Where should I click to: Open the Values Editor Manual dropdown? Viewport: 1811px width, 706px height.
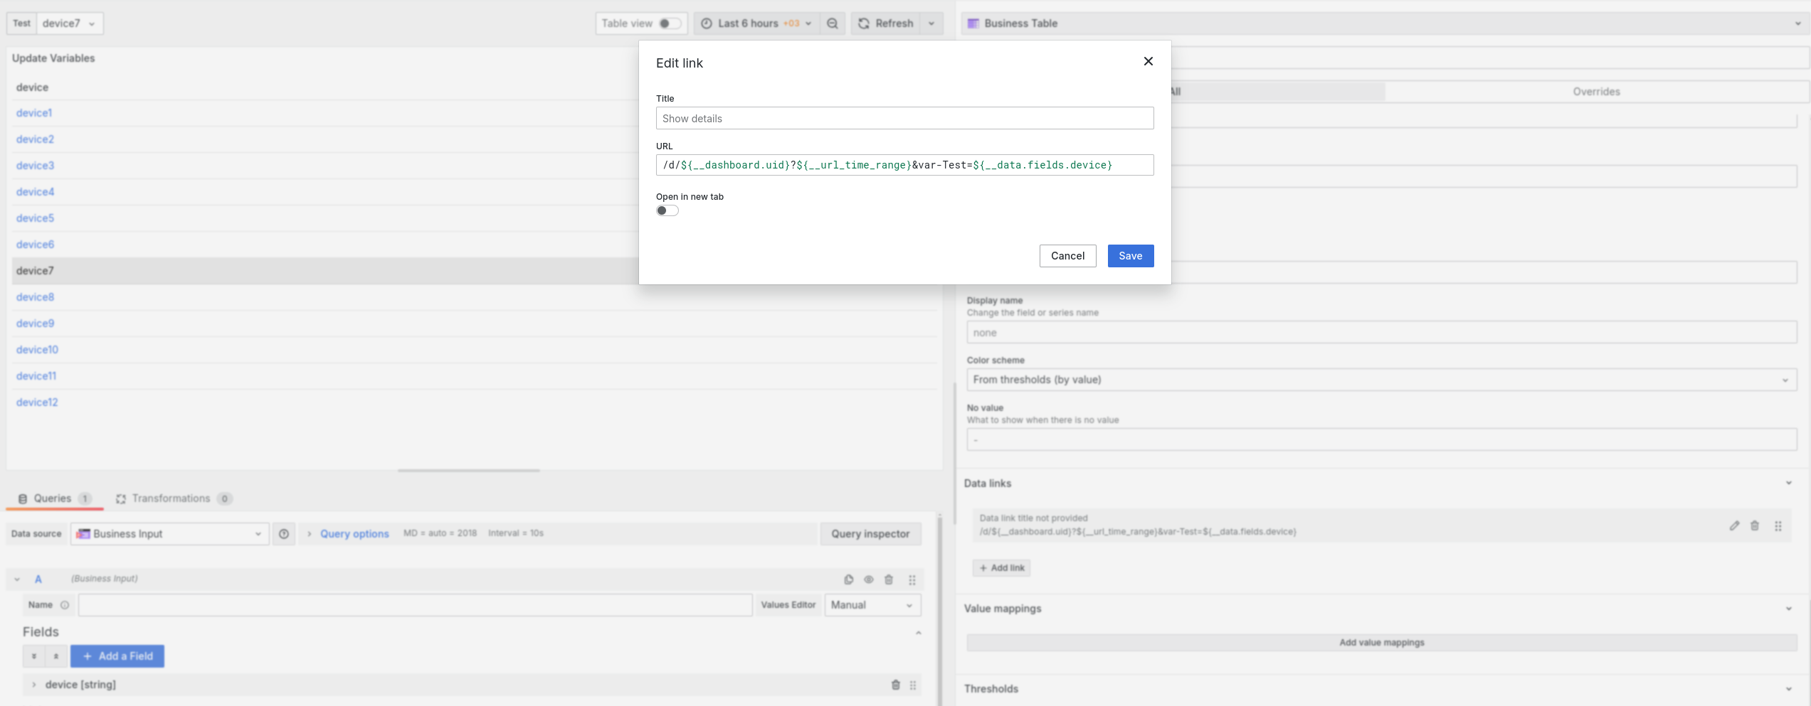click(x=870, y=605)
